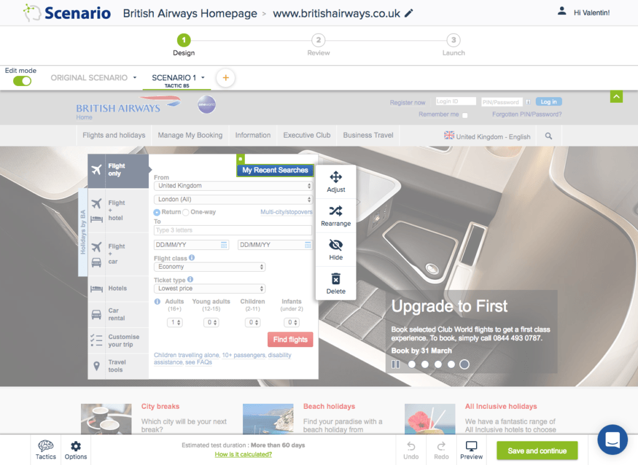Tick the Remember me checkbox

[465, 115]
